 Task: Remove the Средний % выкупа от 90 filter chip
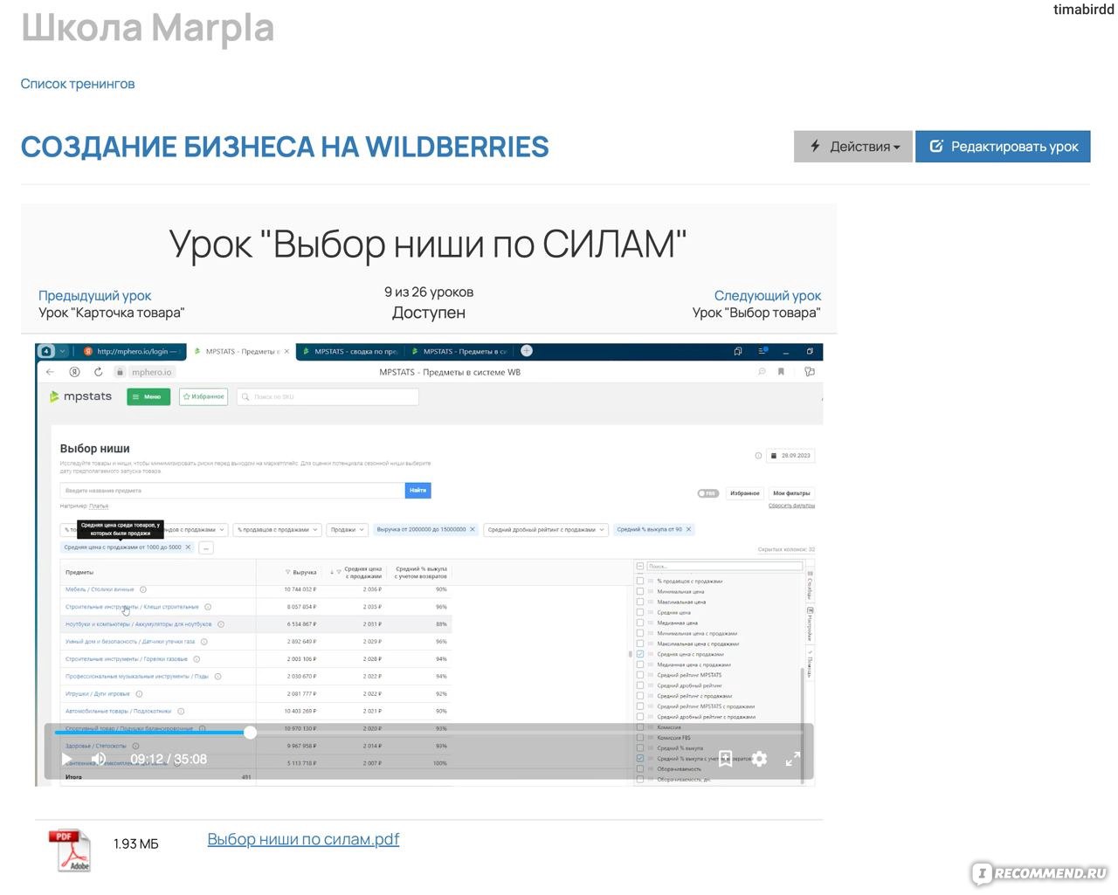click(x=688, y=529)
